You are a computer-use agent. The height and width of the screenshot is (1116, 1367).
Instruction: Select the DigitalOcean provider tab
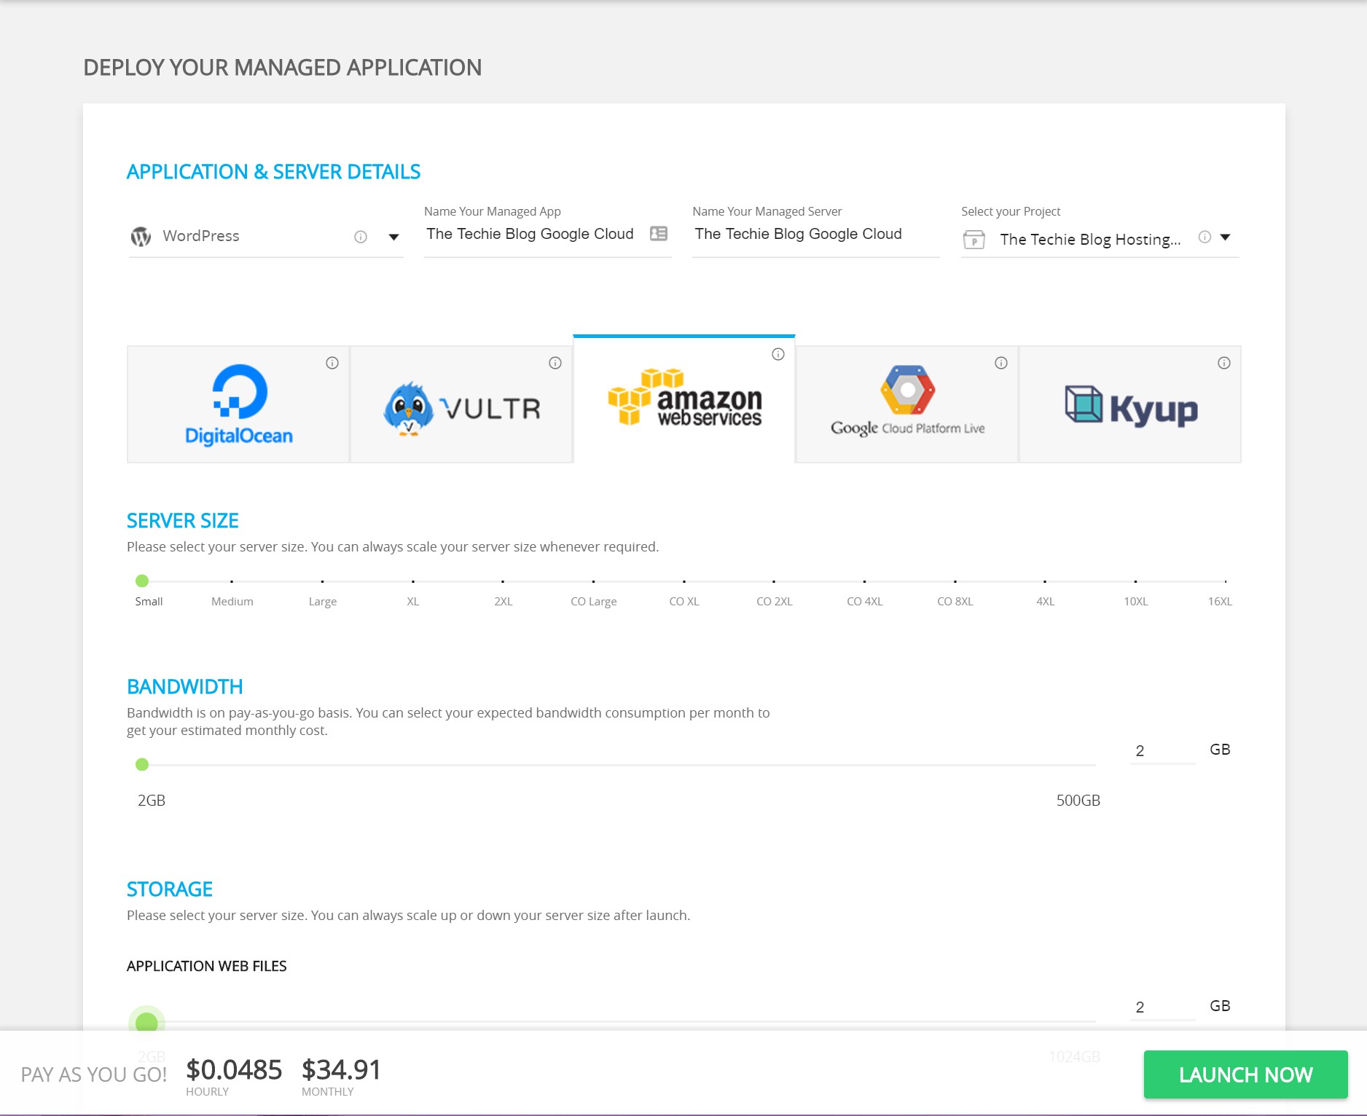(x=238, y=404)
